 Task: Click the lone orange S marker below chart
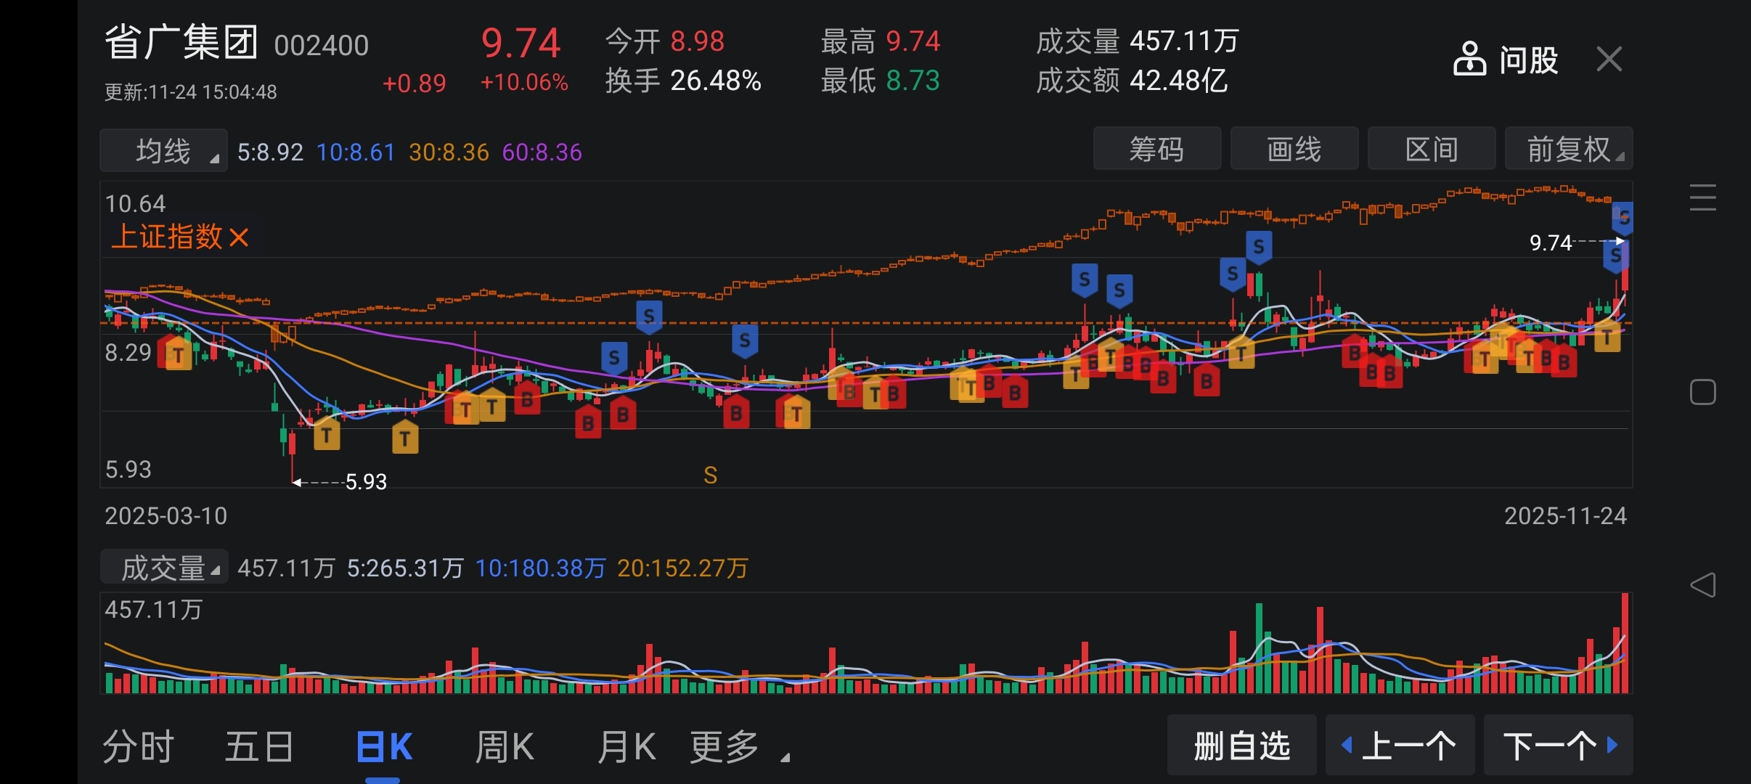[x=710, y=475]
